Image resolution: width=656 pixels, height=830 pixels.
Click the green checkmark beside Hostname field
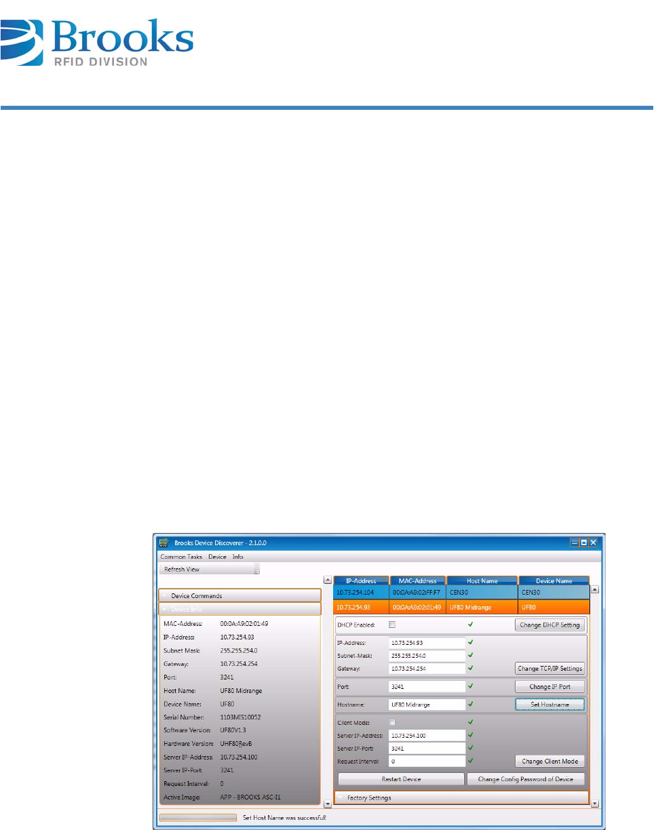471,704
